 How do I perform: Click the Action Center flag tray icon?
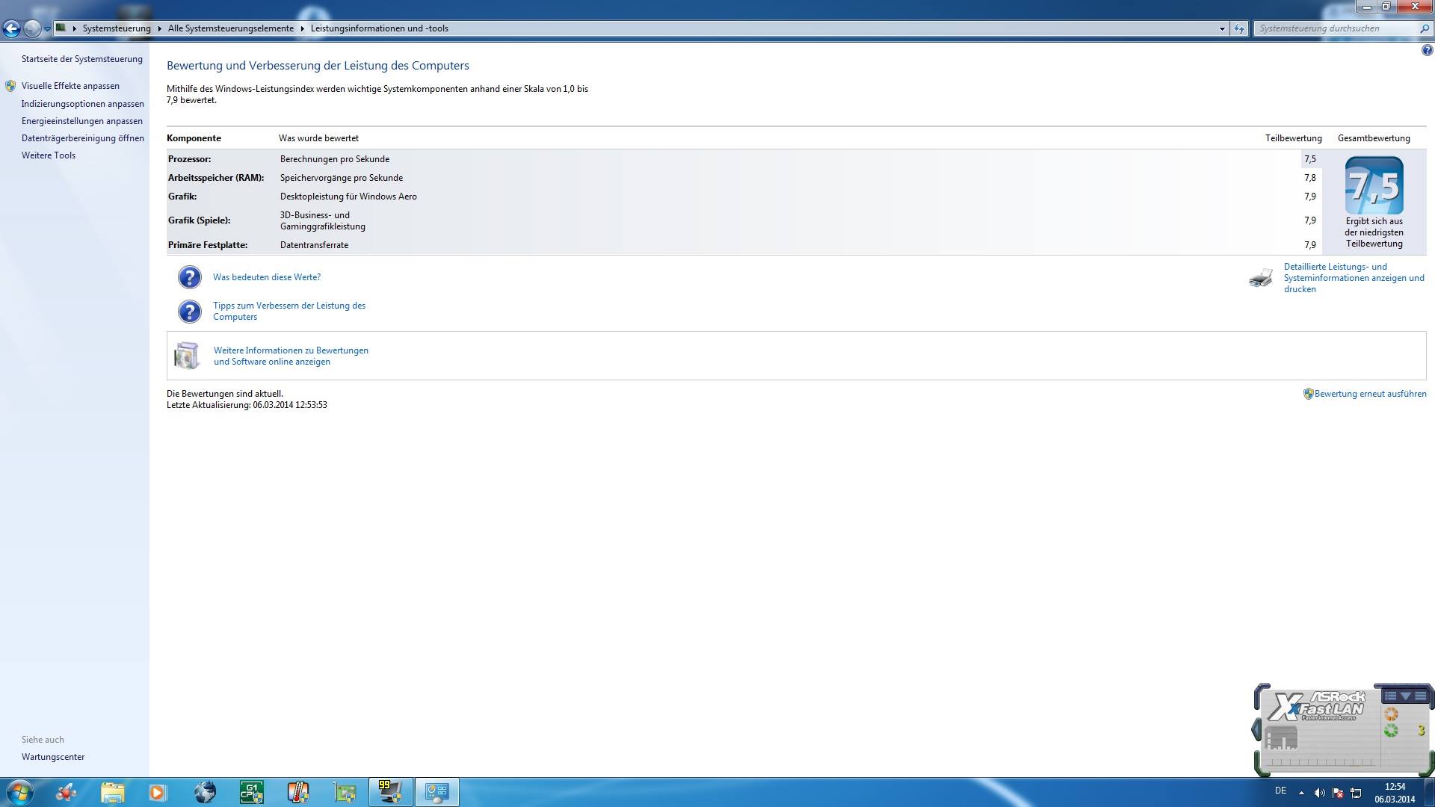point(1338,793)
